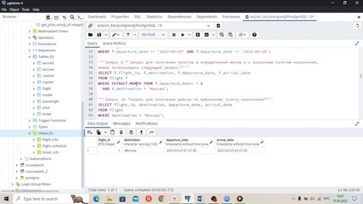Open the Object menu
This screenshot has width=363, height=204.
pyautogui.click(x=14, y=10)
